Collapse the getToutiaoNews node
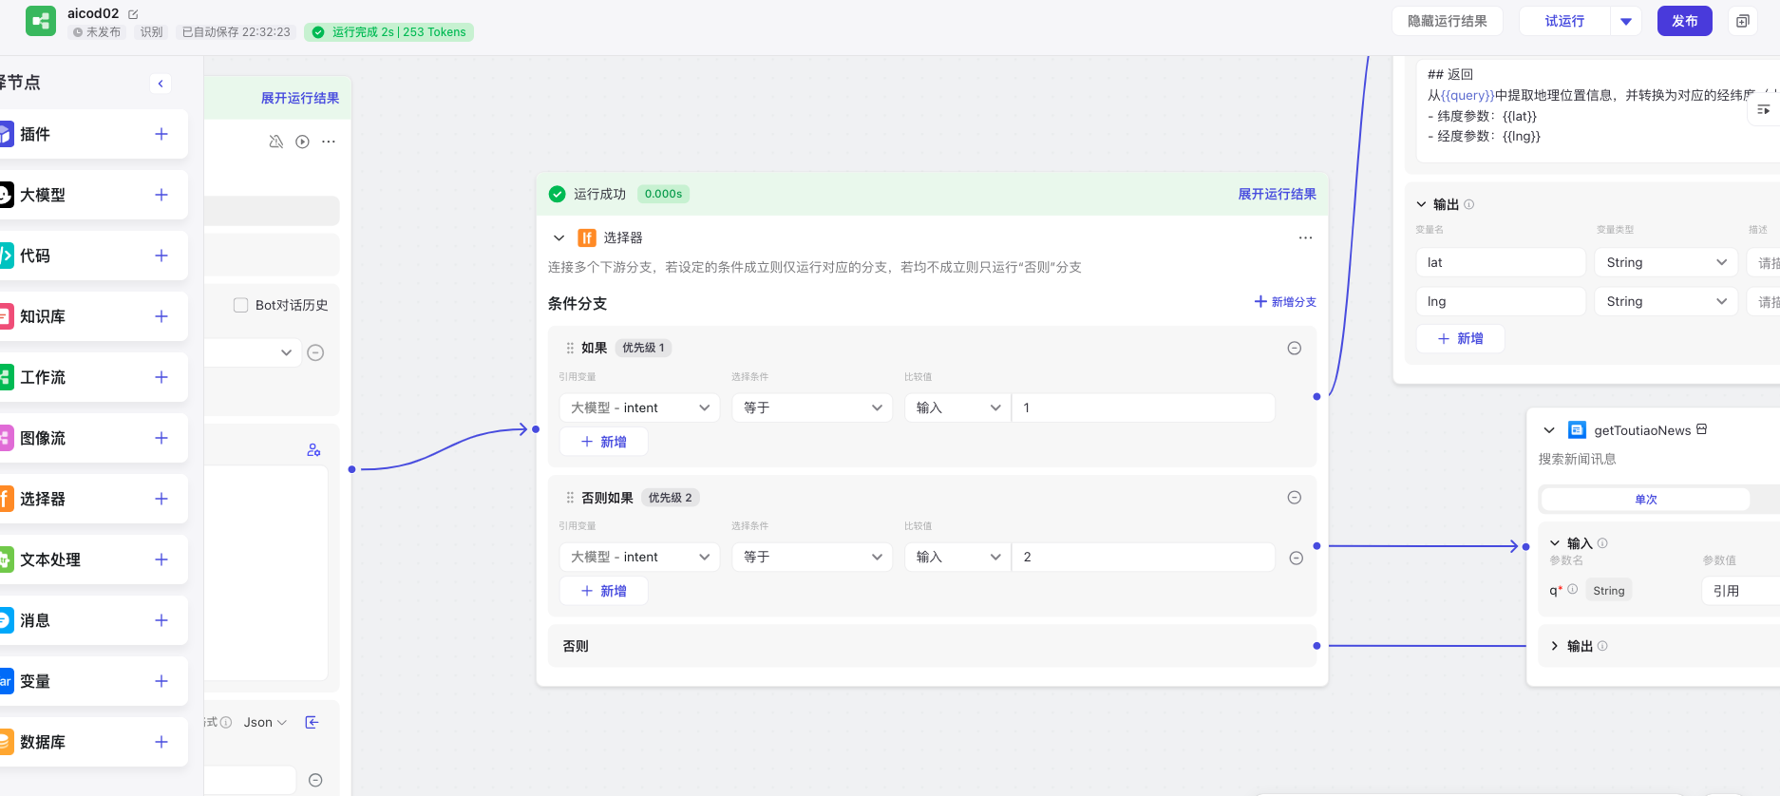1780x796 pixels. coord(1549,430)
